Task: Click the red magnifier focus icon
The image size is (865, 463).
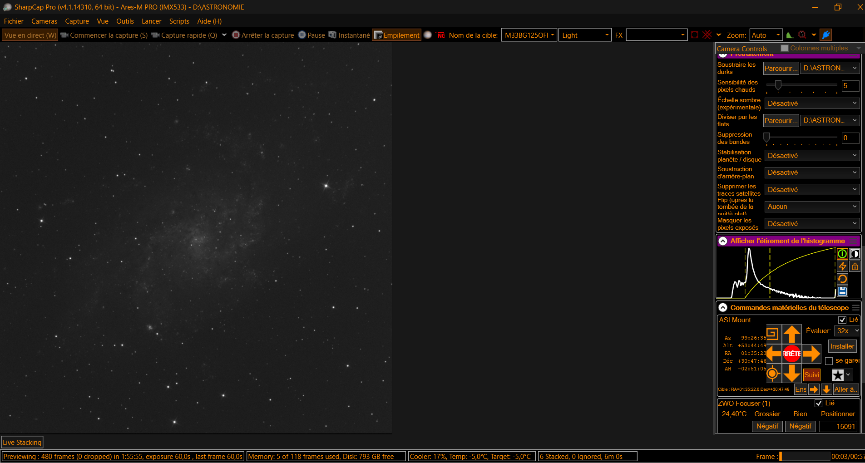Action: point(802,35)
